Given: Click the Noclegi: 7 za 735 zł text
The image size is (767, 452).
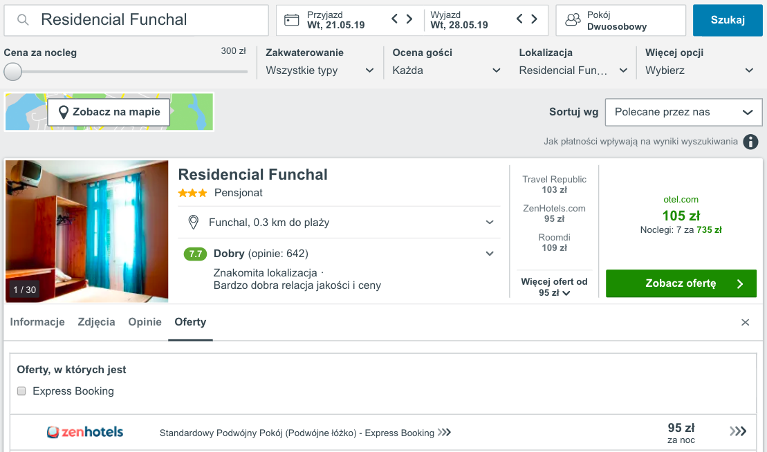Looking at the screenshot, I should pos(681,229).
